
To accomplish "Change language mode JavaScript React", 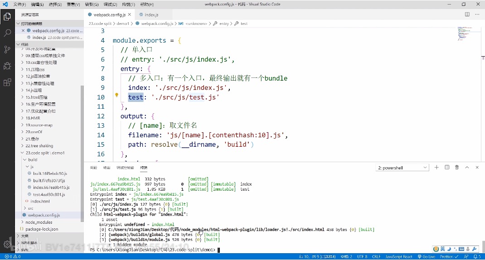I will [399, 256].
